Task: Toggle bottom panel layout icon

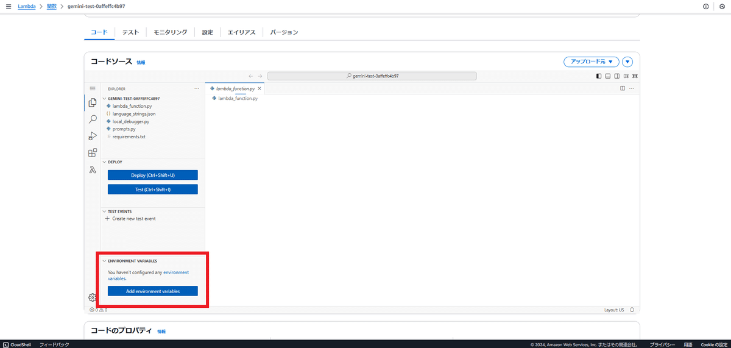Action: [x=608, y=76]
